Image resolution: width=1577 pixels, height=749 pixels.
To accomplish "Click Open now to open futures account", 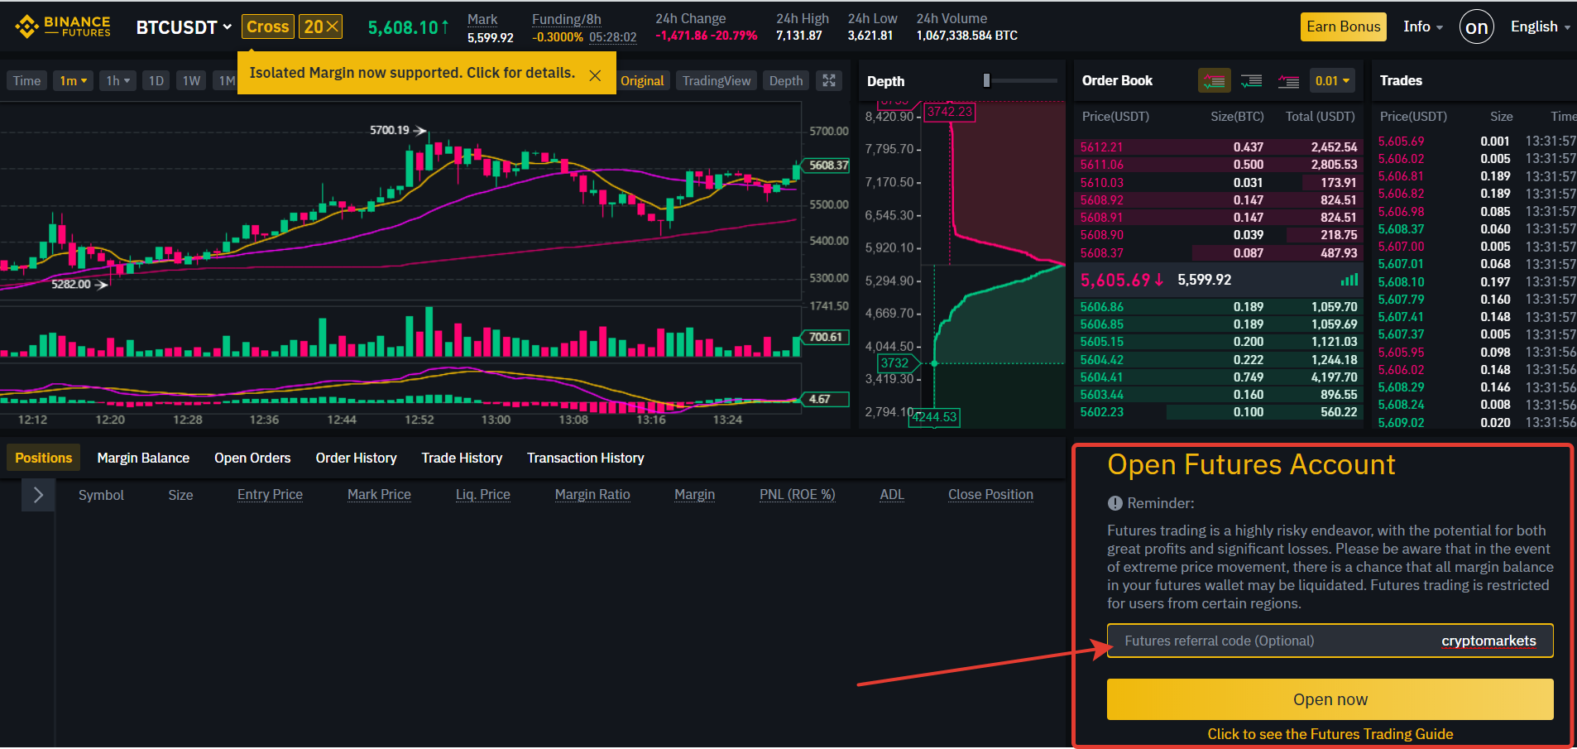I will [1330, 699].
